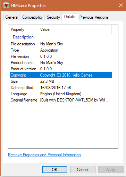Select the Original filename row label
Viewport: 126px width, 177px height.
click(x=24, y=100)
